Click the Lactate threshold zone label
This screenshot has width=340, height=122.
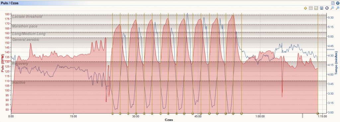tap(27, 17)
